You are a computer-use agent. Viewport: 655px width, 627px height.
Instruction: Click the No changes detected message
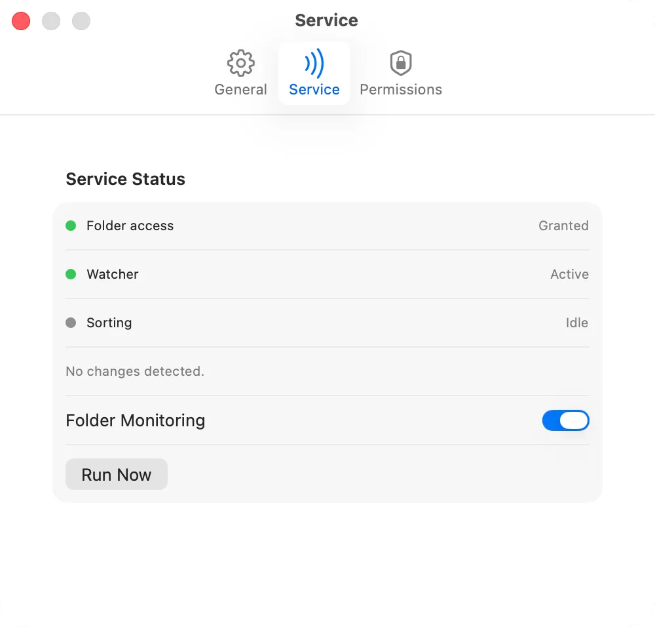tap(134, 371)
